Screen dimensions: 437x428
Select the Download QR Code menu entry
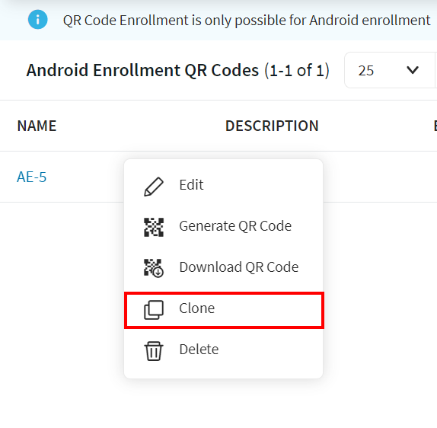point(223,267)
